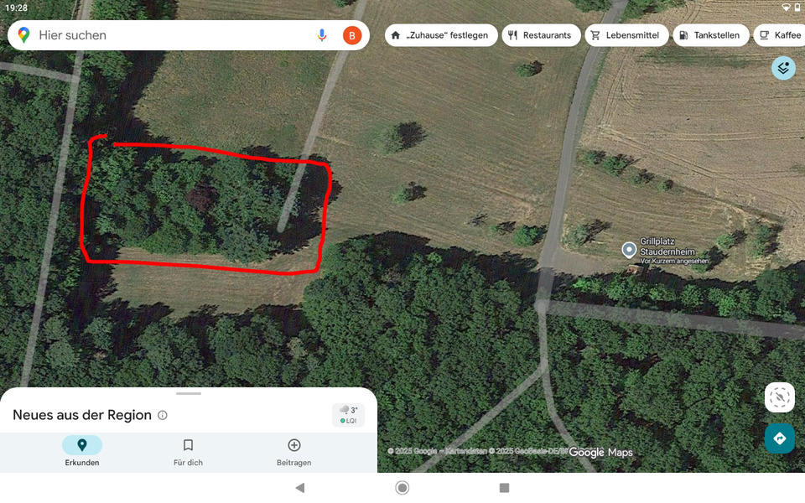Open the orange account avatar B
This screenshot has width=805, height=503.
[352, 35]
